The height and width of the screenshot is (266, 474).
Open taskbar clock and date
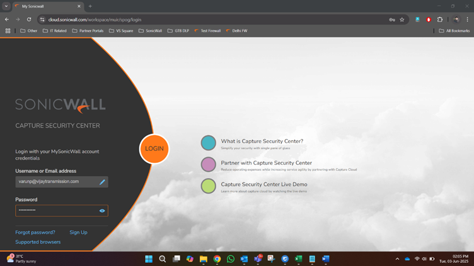[453, 258]
